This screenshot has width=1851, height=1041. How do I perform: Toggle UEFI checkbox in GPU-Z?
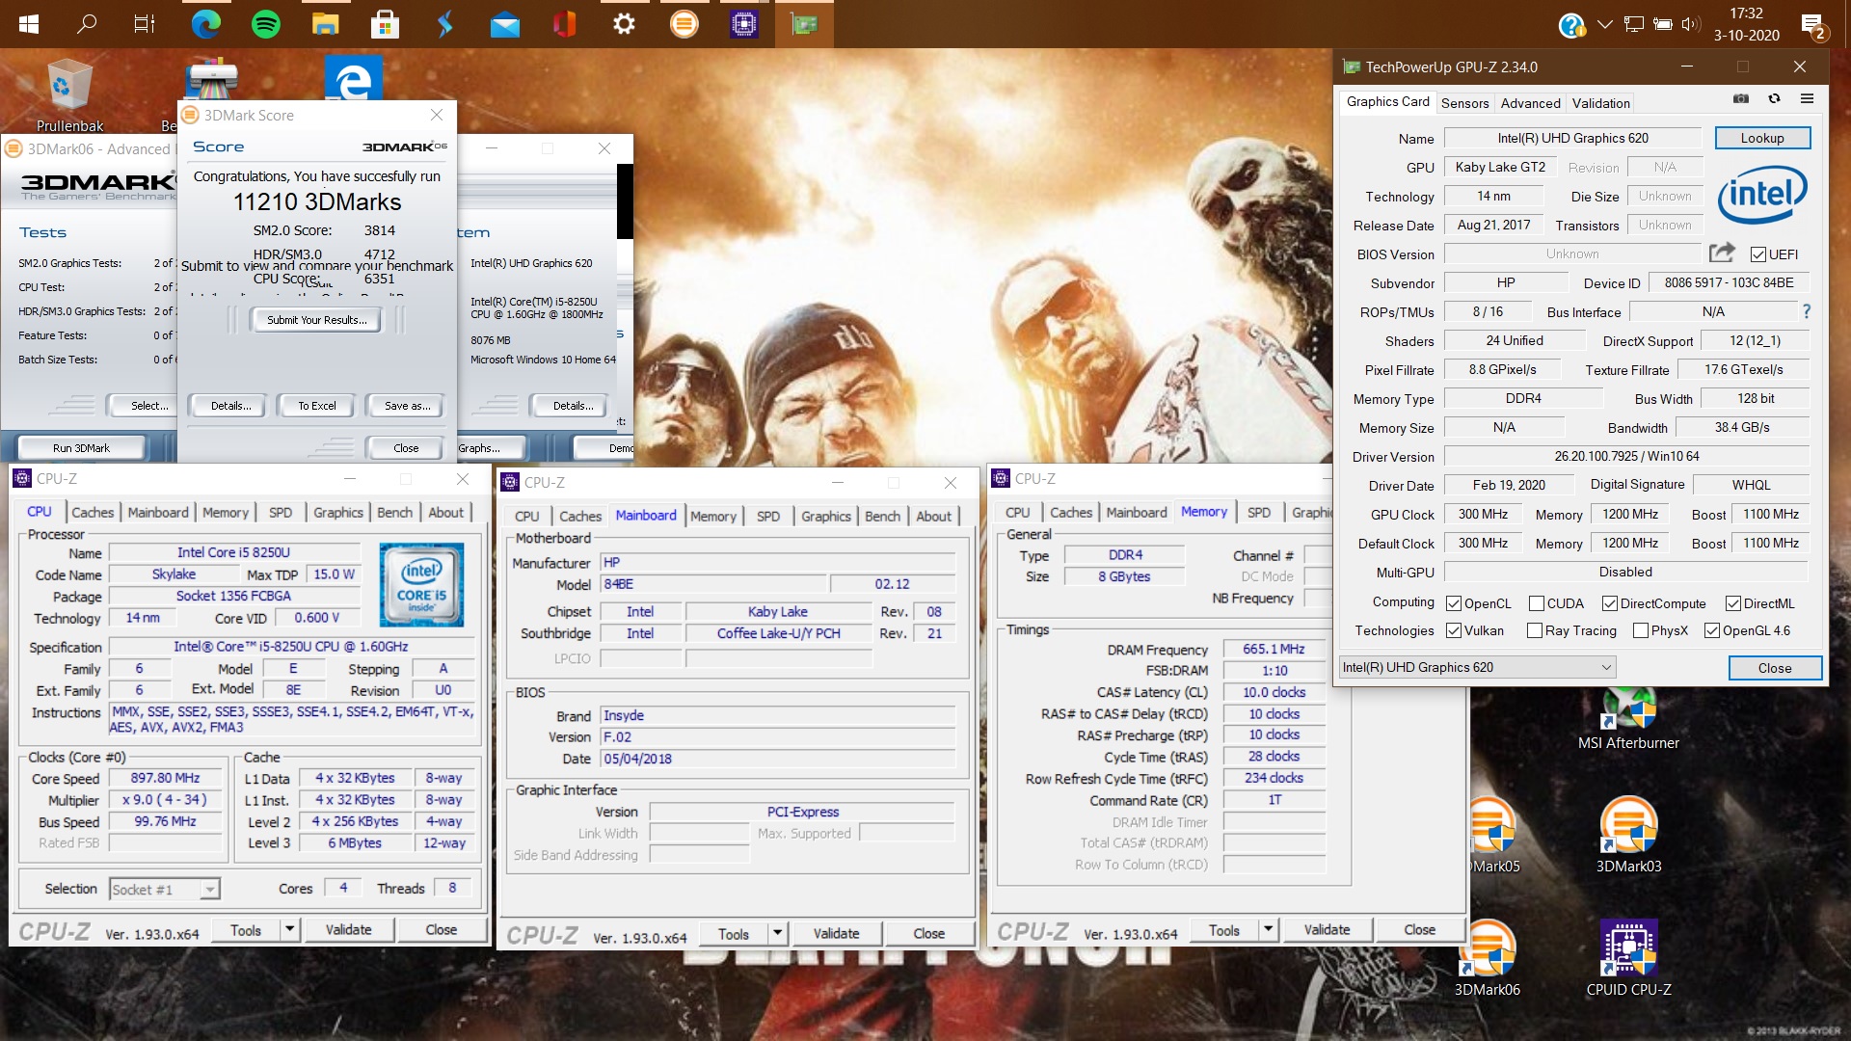[x=1758, y=254]
